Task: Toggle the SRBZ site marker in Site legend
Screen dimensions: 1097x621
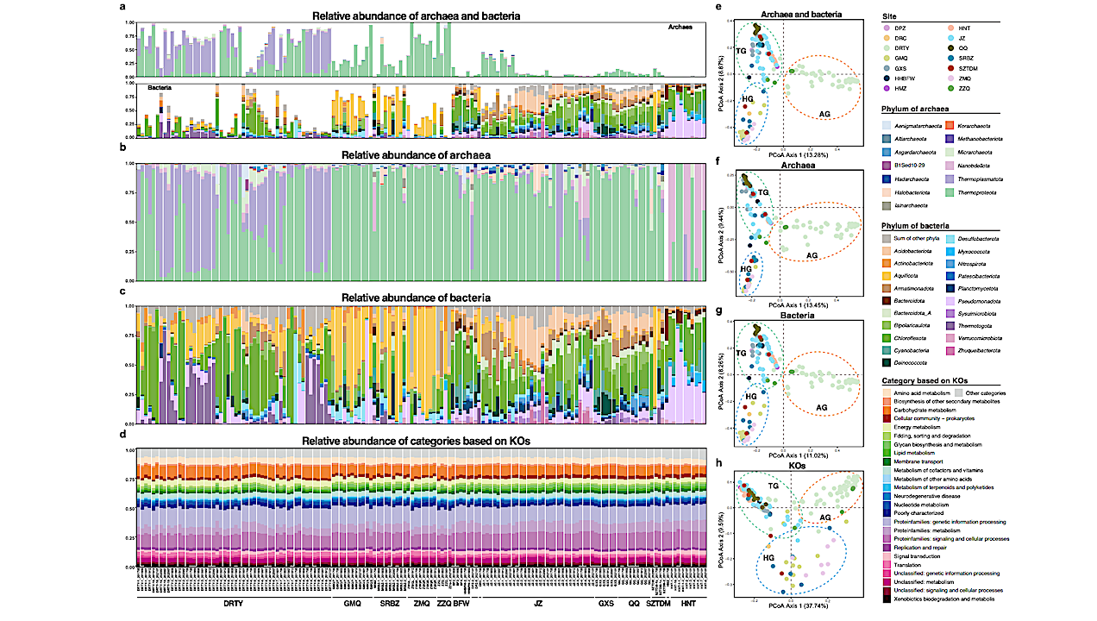Action: [x=951, y=59]
